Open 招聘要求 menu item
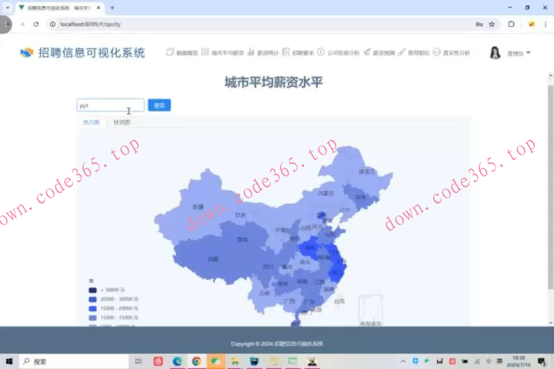The width and height of the screenshot is (554, 369). (x=303, y=53)
